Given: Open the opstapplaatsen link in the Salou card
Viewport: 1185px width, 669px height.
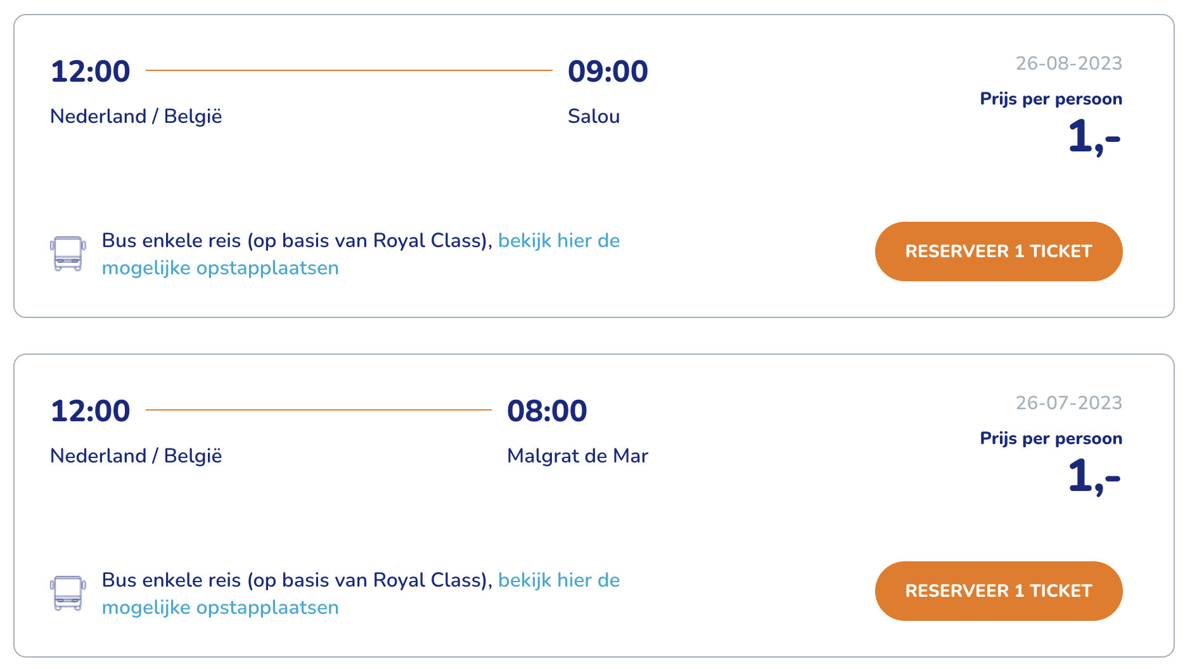Looking at the screenshot, I should pyautogui.click(x=361, y=254).
